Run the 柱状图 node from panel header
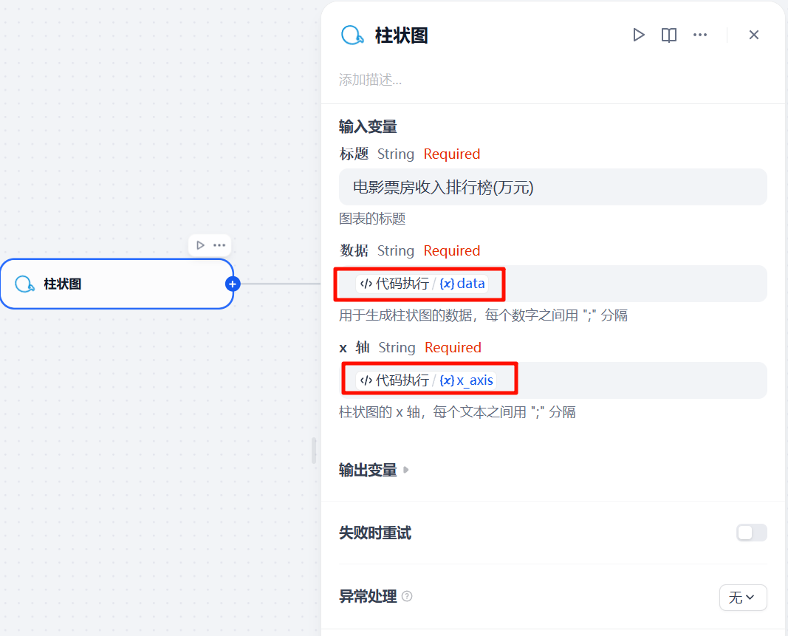788x636 pixels. coord(639,35)
